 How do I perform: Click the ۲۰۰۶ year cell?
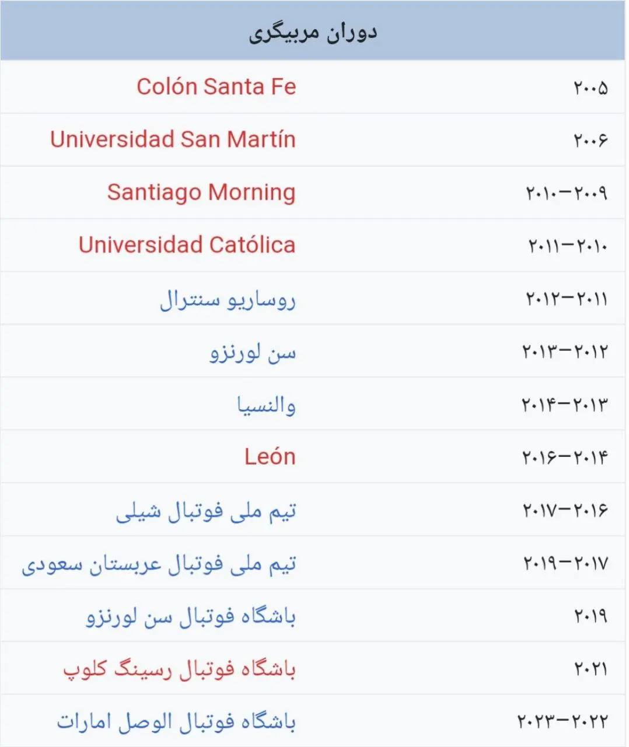(x=590, y=141)
